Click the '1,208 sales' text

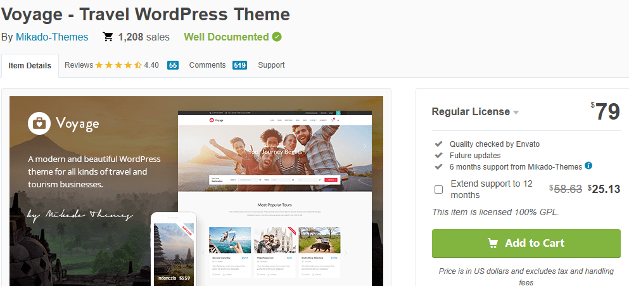(x=144, y=37)
